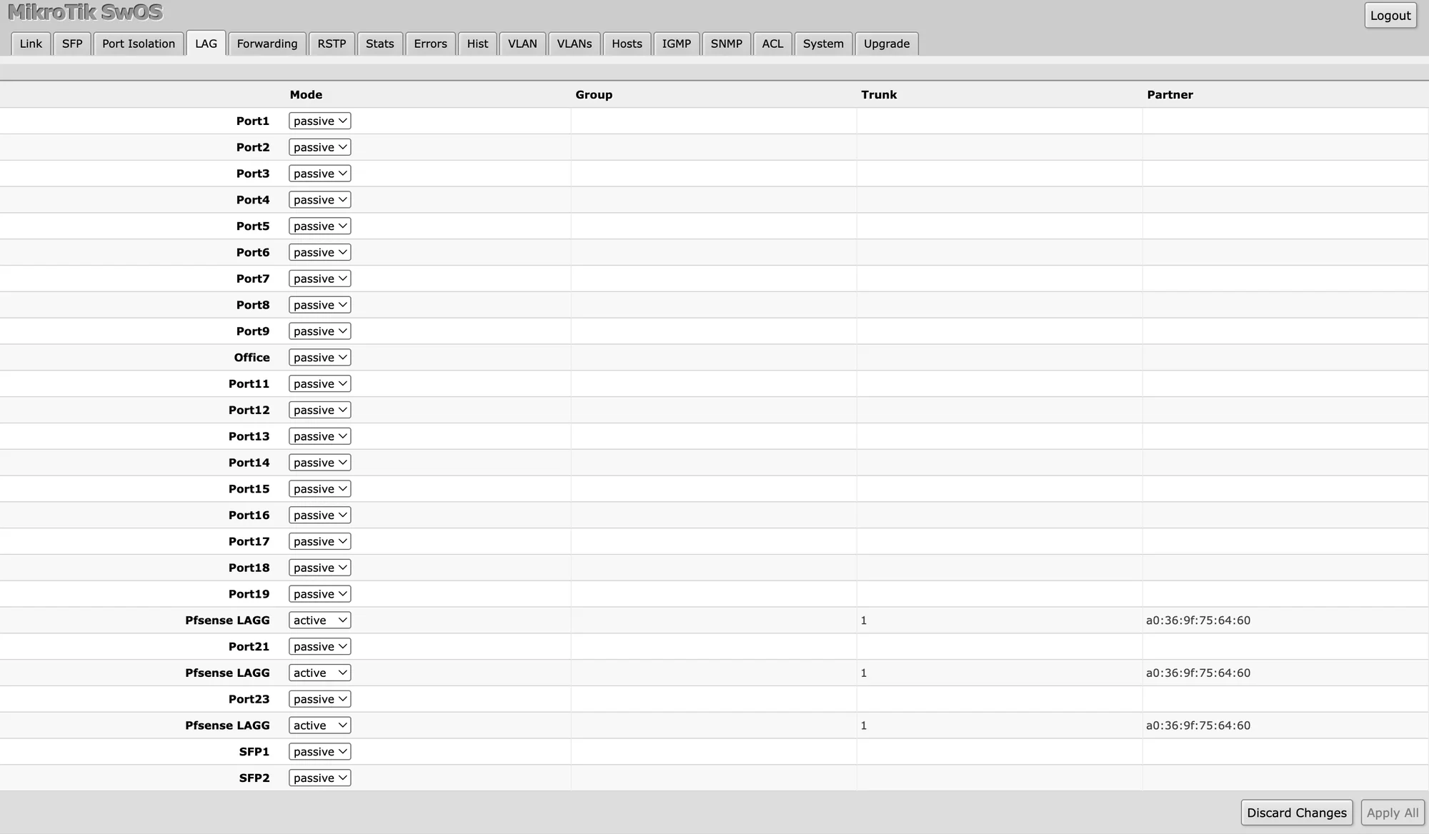Click the System tab icon

tap(823, 44)
